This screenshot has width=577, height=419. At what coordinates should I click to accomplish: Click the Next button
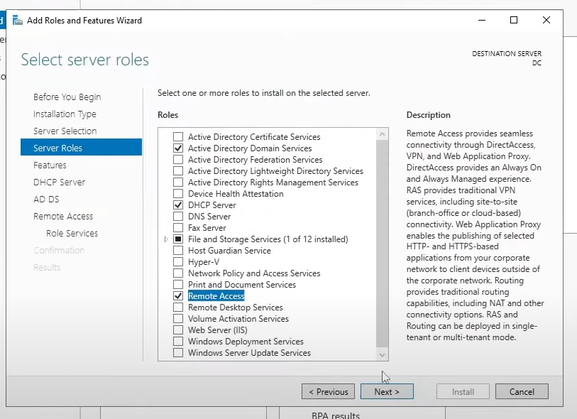(387, 392)
